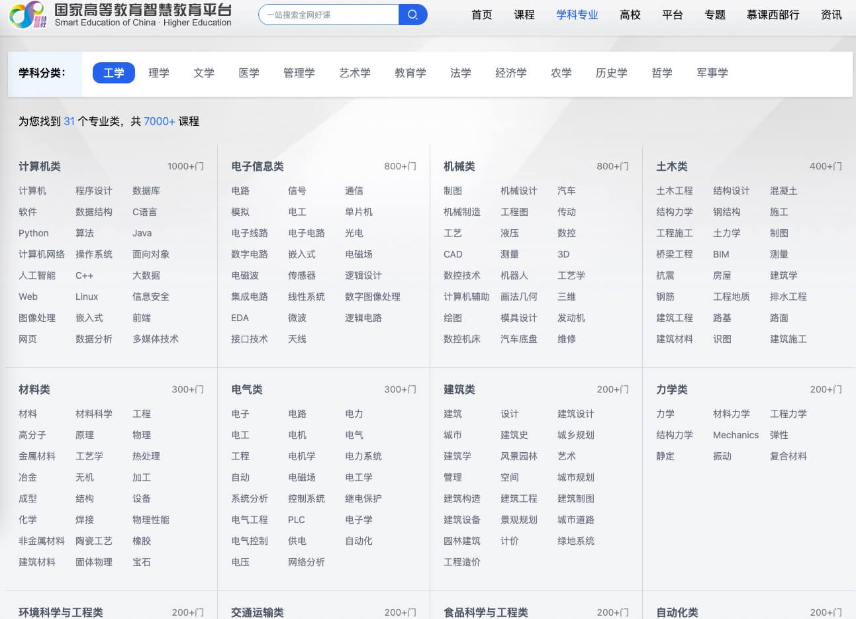
Task: Open the 慕课西部行 navigation item
Action: pyautogui.click(x=773, y=15)
